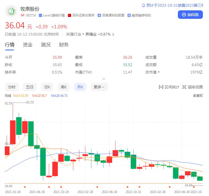Image resolution: width=209 pixels, height=196 pixels.
Task: Click the bell notification icon for disclosure date
Action: [144, 5]
